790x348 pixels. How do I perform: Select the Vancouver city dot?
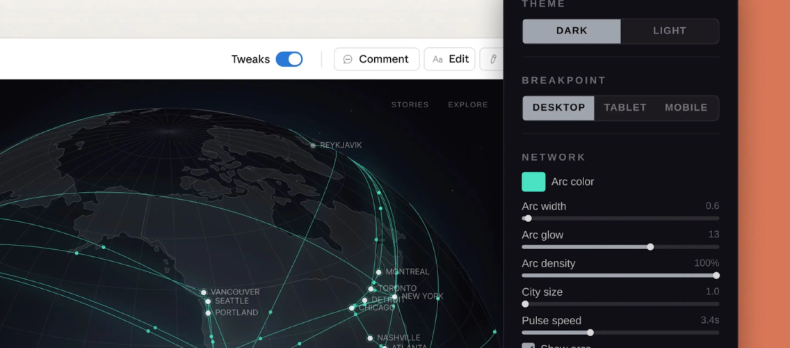point(204,292)
